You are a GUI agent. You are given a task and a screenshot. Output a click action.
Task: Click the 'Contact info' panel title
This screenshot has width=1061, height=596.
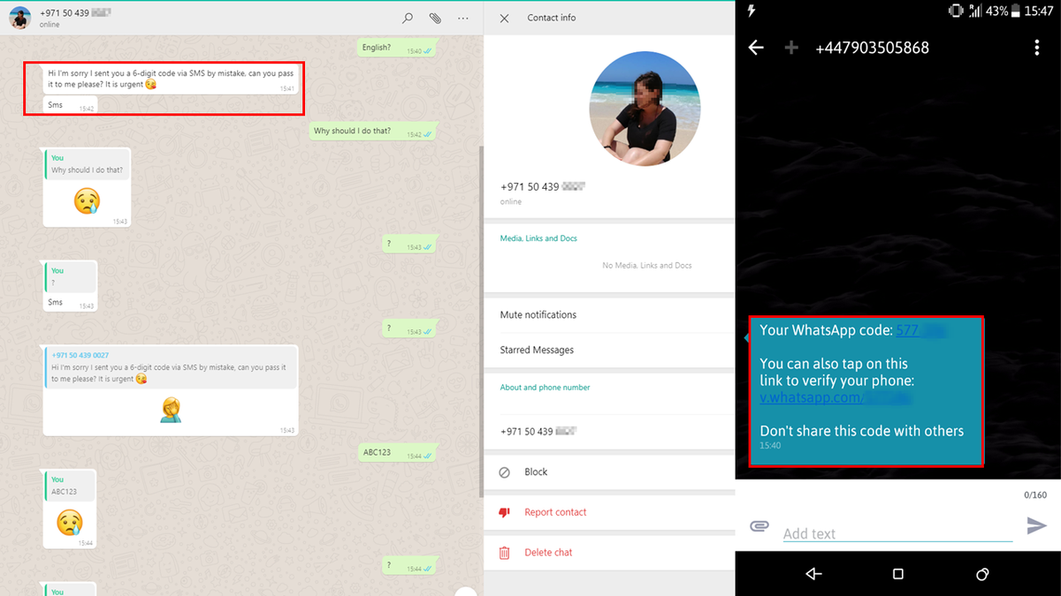[551, 18]
